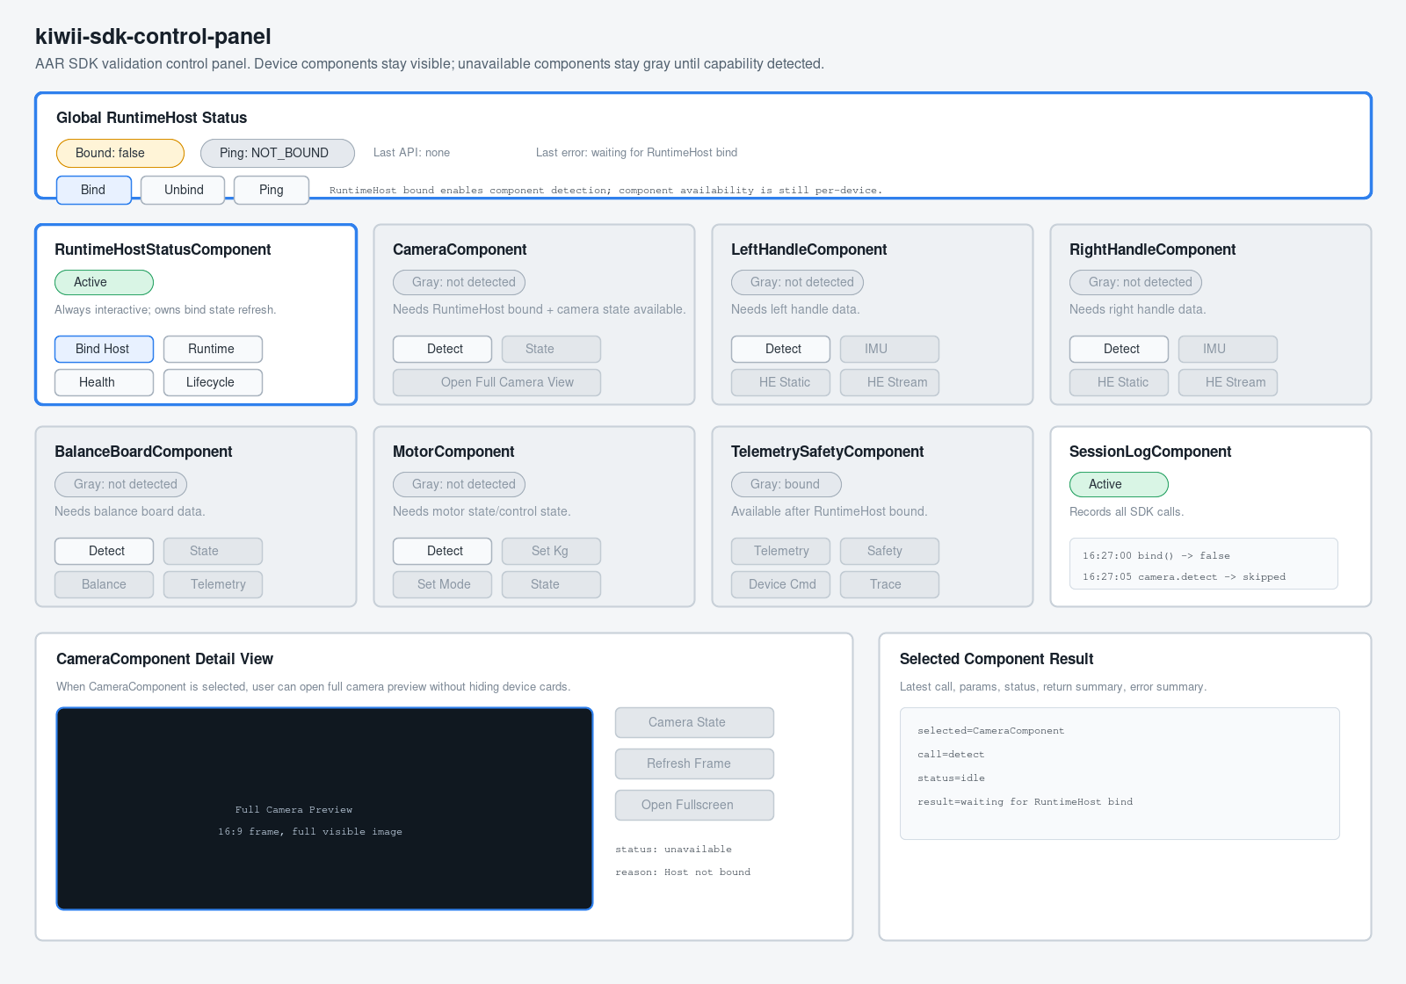Click the Set Kg button

click(x=551, y=551)
